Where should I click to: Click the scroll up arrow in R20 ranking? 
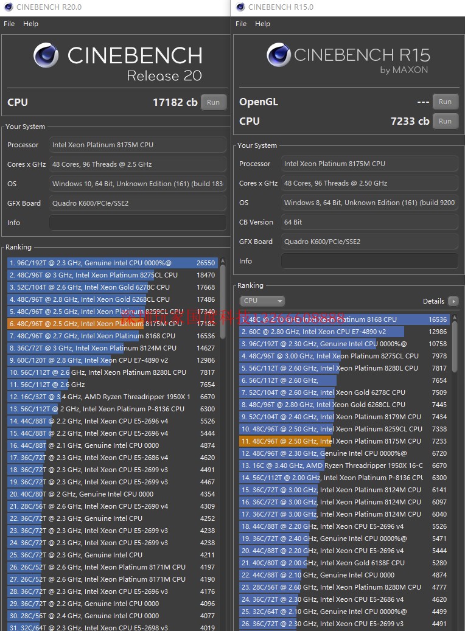tap(223, 261)
